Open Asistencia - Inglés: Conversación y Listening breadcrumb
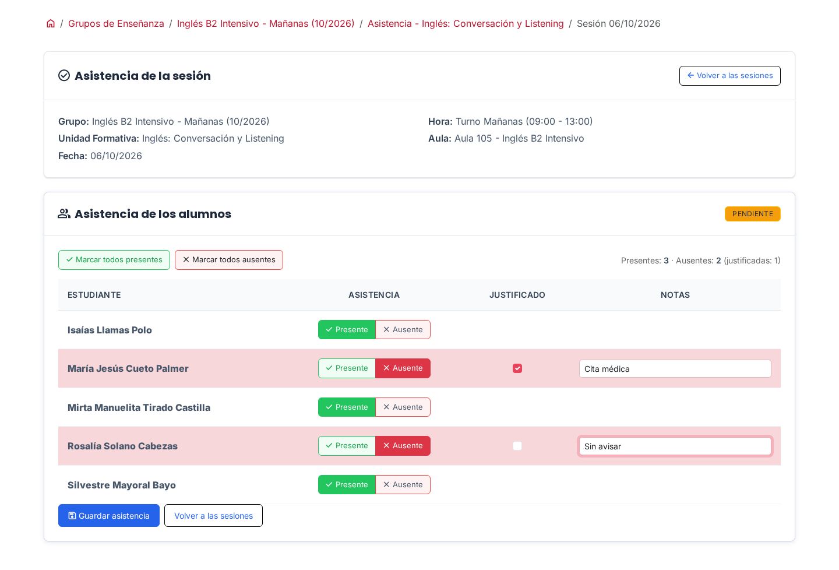 click(466, 24)
